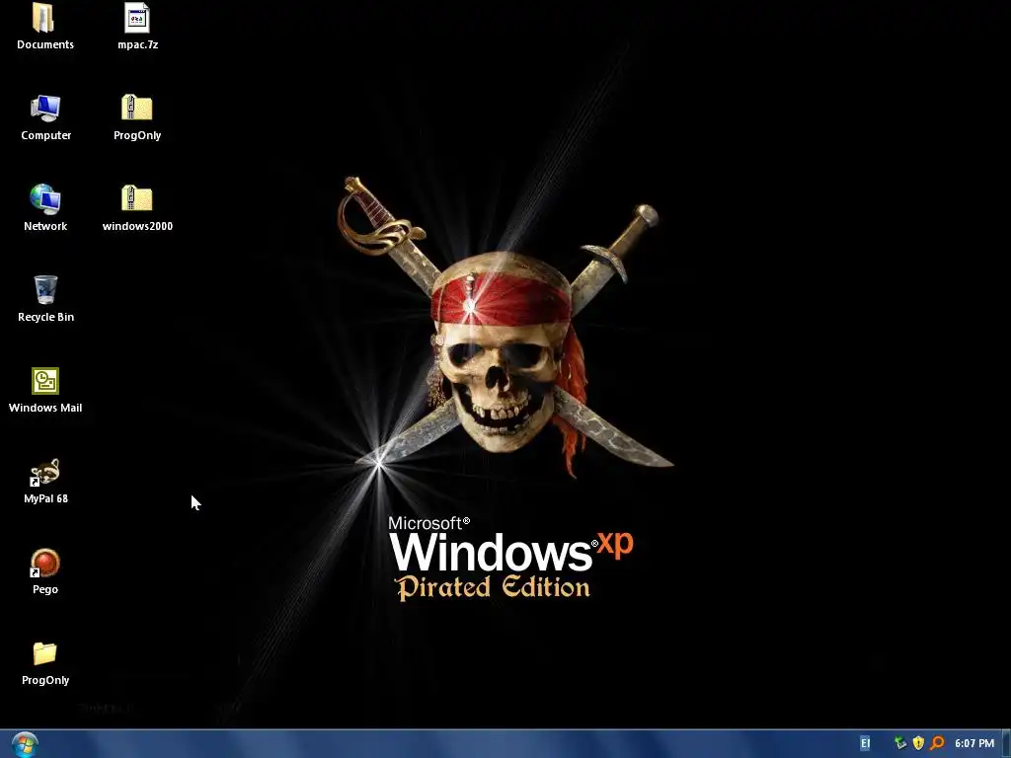
Task: Click the Show Desktop strip beside clock
Action: coord(1006,744)
